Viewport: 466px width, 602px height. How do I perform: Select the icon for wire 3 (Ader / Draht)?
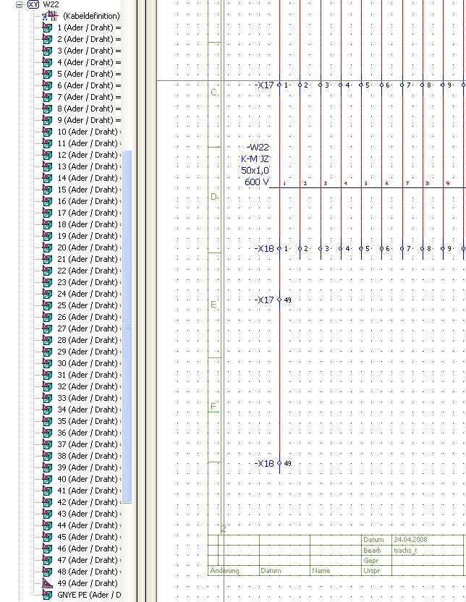coord(47,51)
